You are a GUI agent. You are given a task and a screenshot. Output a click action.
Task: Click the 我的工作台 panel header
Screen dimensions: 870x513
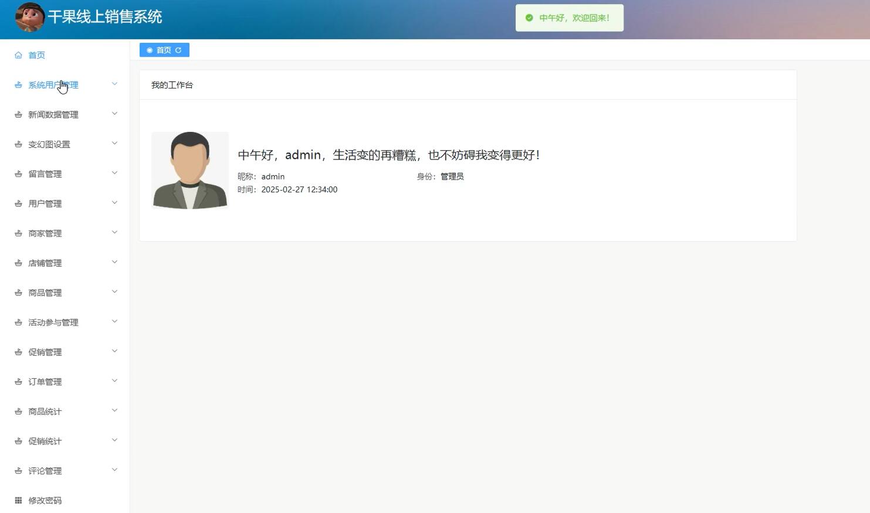point(172,84)
